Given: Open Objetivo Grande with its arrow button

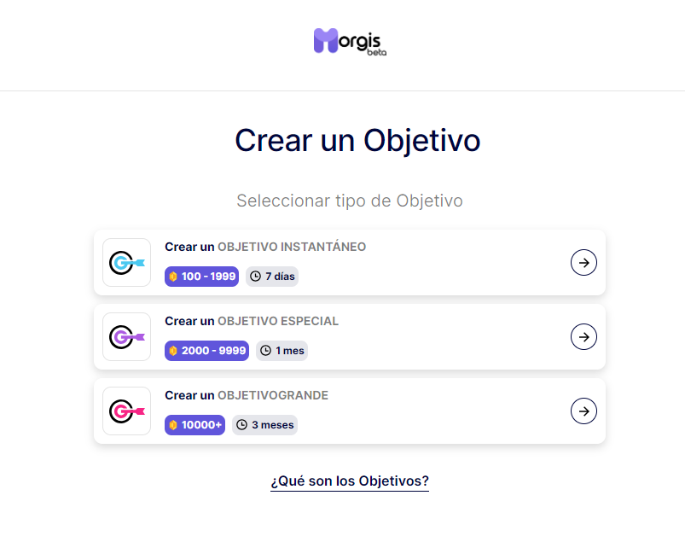Looking at the screenshot, I should tap(583, 411).
